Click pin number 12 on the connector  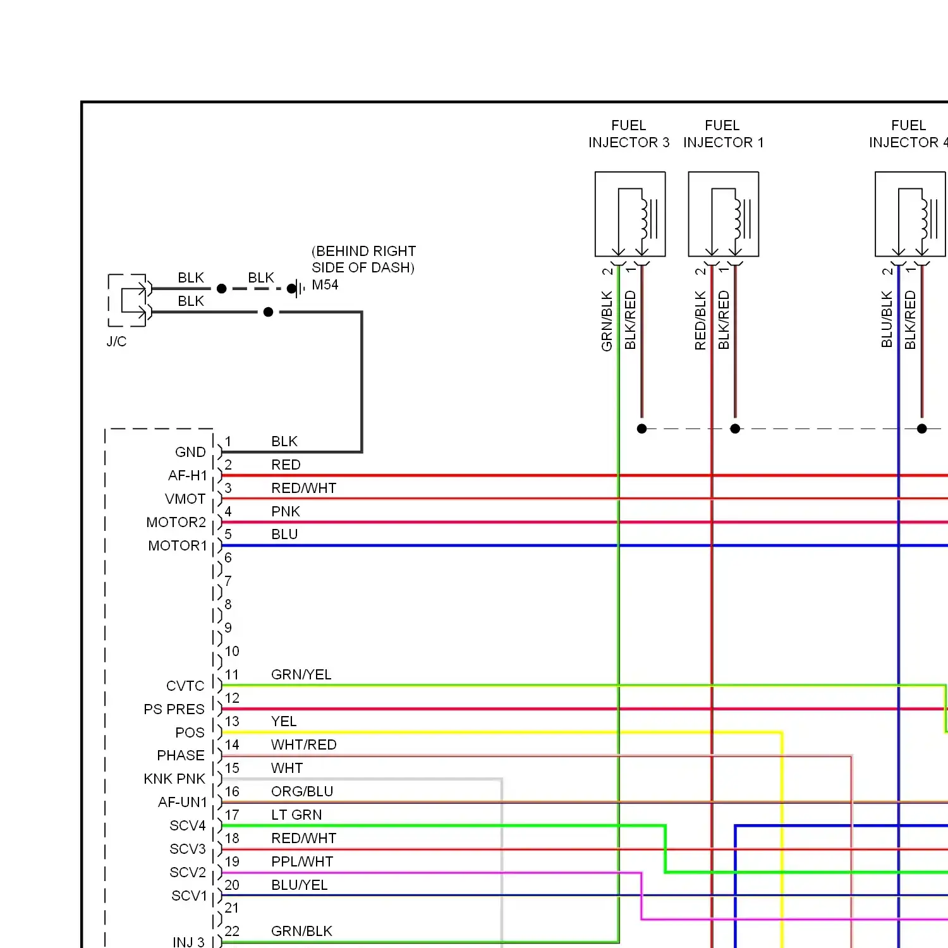[x=232, y=698]
